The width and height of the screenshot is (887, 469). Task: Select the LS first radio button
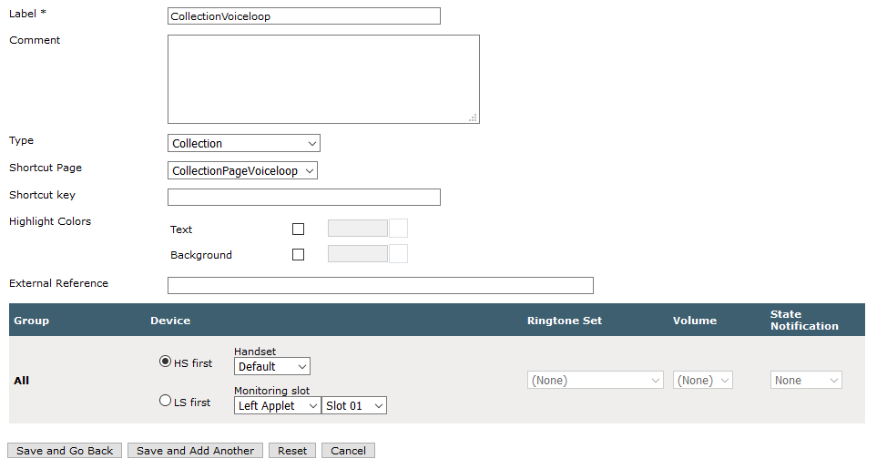[165, 401]
